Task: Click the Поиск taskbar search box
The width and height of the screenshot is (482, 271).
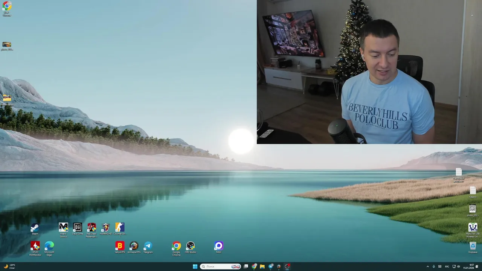Action: tap(221, 266)
